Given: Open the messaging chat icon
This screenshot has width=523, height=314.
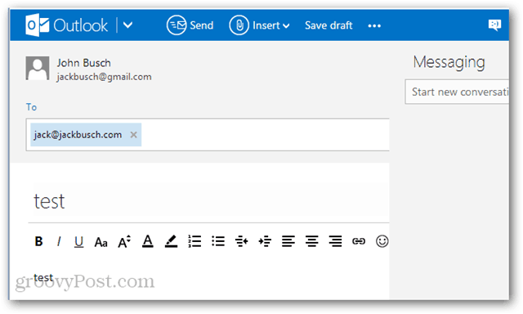Looking at the screenshot, I should click(494, 25).
